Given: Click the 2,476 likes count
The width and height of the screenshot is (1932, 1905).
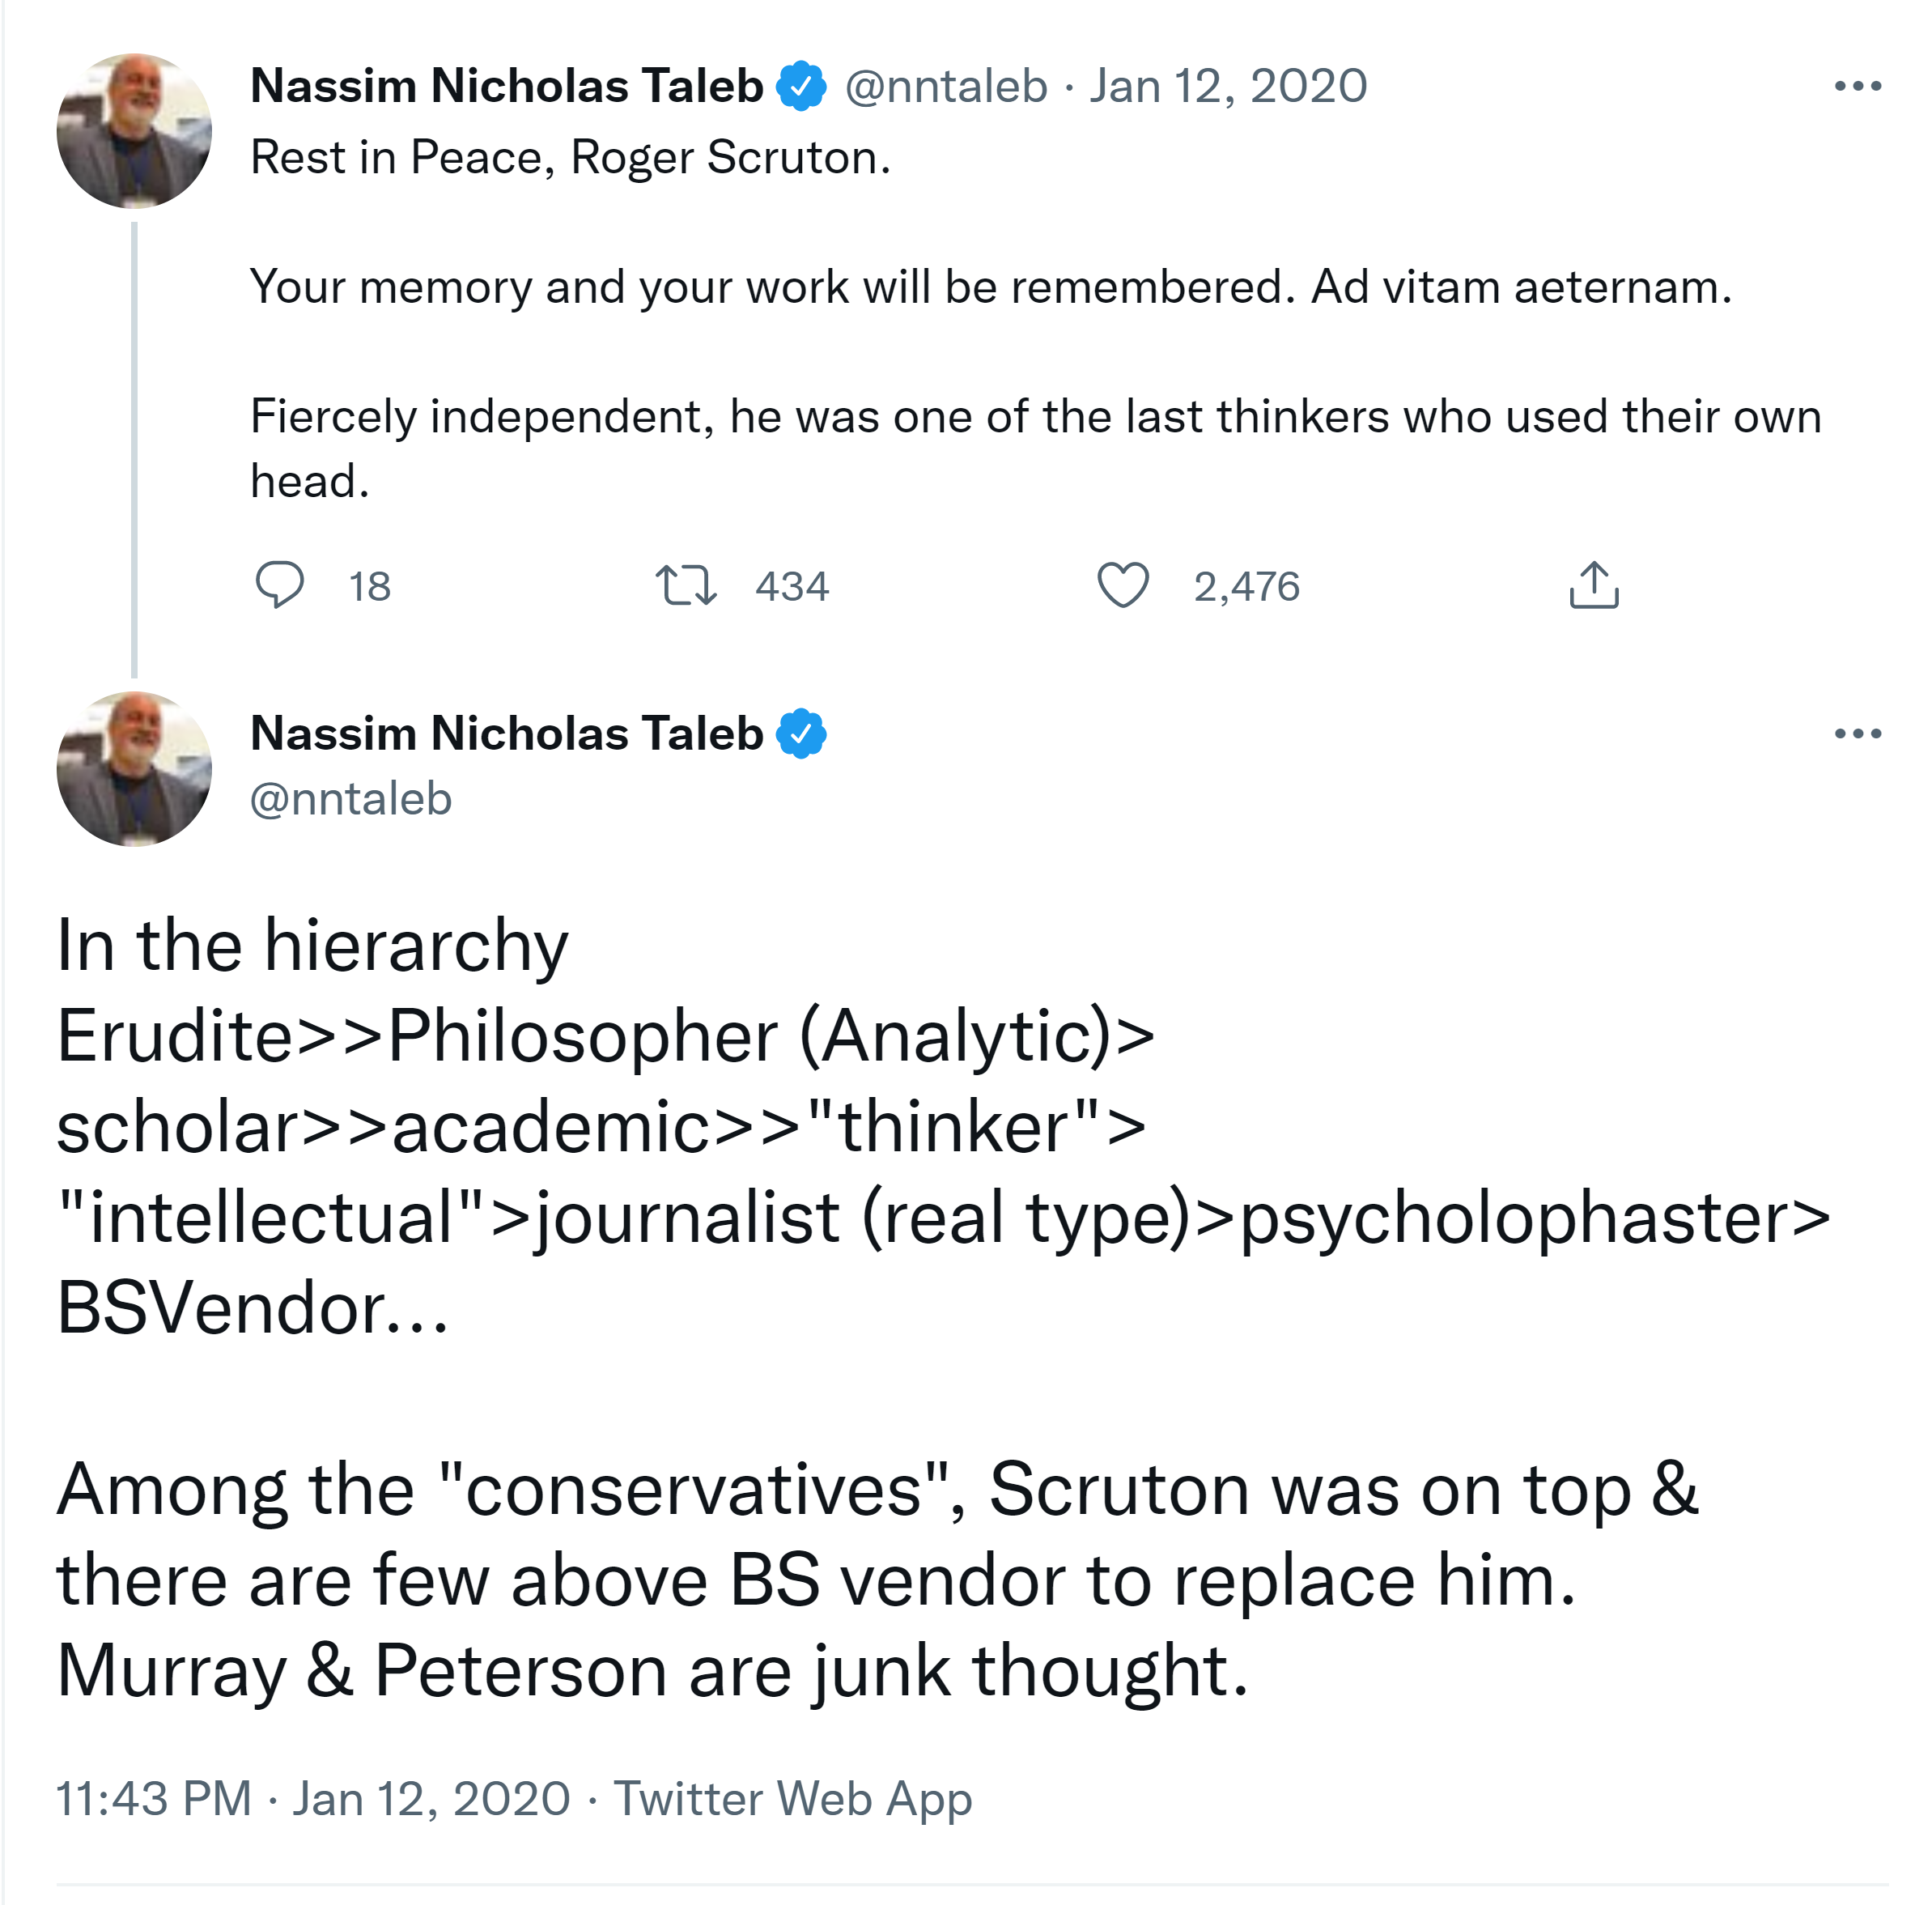Looking at the screenshot, I should (x=1246, y=586).
